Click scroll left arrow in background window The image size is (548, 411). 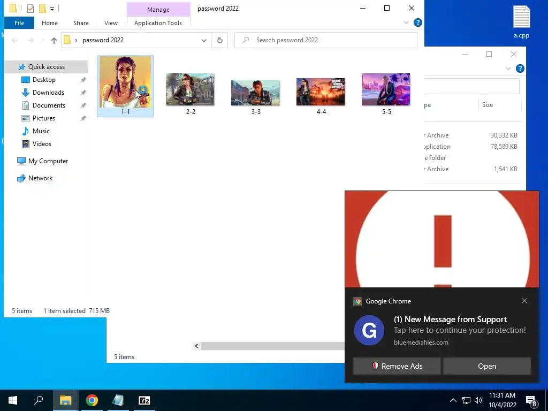click(x=196, y=346)
